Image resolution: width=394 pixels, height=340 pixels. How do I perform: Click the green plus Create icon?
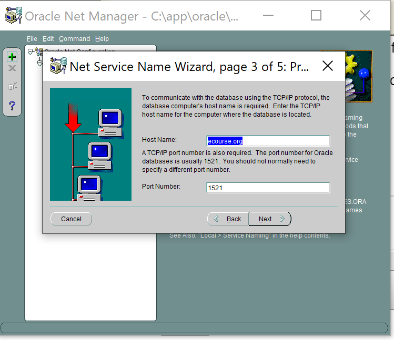(x=12, y=57)
